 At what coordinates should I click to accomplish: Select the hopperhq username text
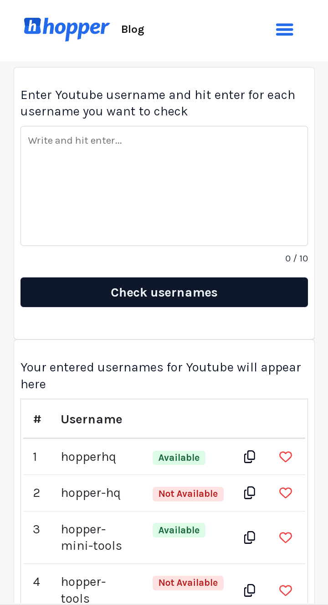(x=88, y=457)
